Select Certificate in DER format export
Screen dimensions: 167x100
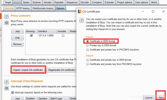[87, 41]
